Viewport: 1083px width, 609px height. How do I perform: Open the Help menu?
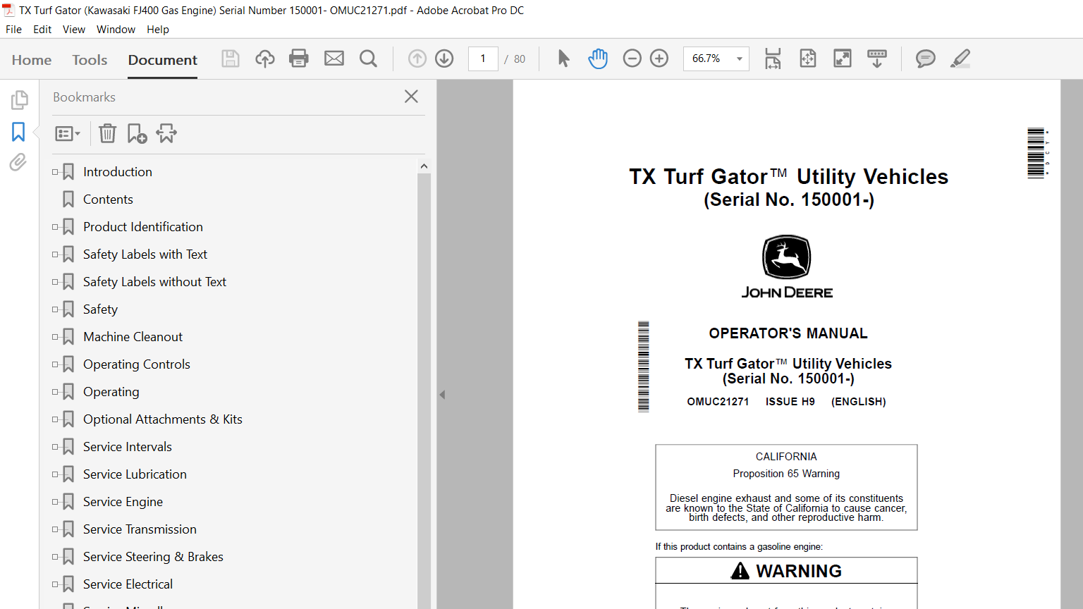[x=158, y=30]
